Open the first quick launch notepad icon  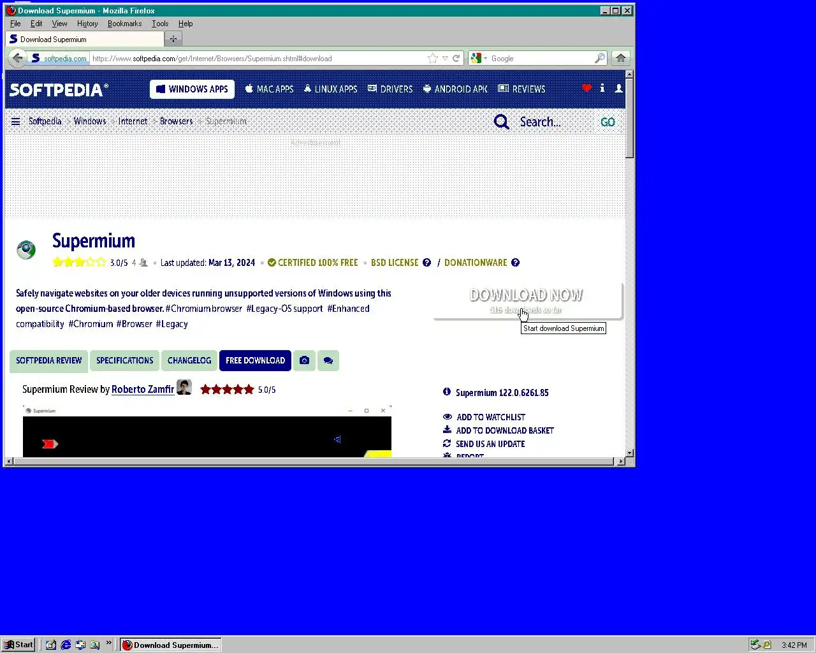(x=51, y=645)
